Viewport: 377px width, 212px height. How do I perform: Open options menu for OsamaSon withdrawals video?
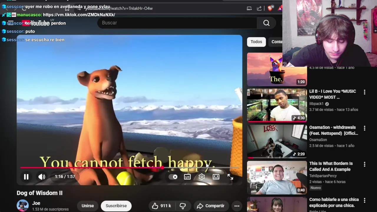coord(365,128)
